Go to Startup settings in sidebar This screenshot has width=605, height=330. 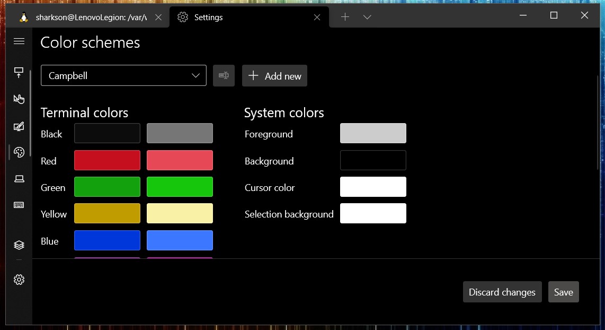(19, 72)
